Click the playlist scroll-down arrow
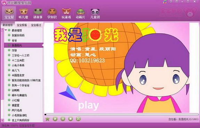Screen dimensions: 200x128 tap(2, 120)
